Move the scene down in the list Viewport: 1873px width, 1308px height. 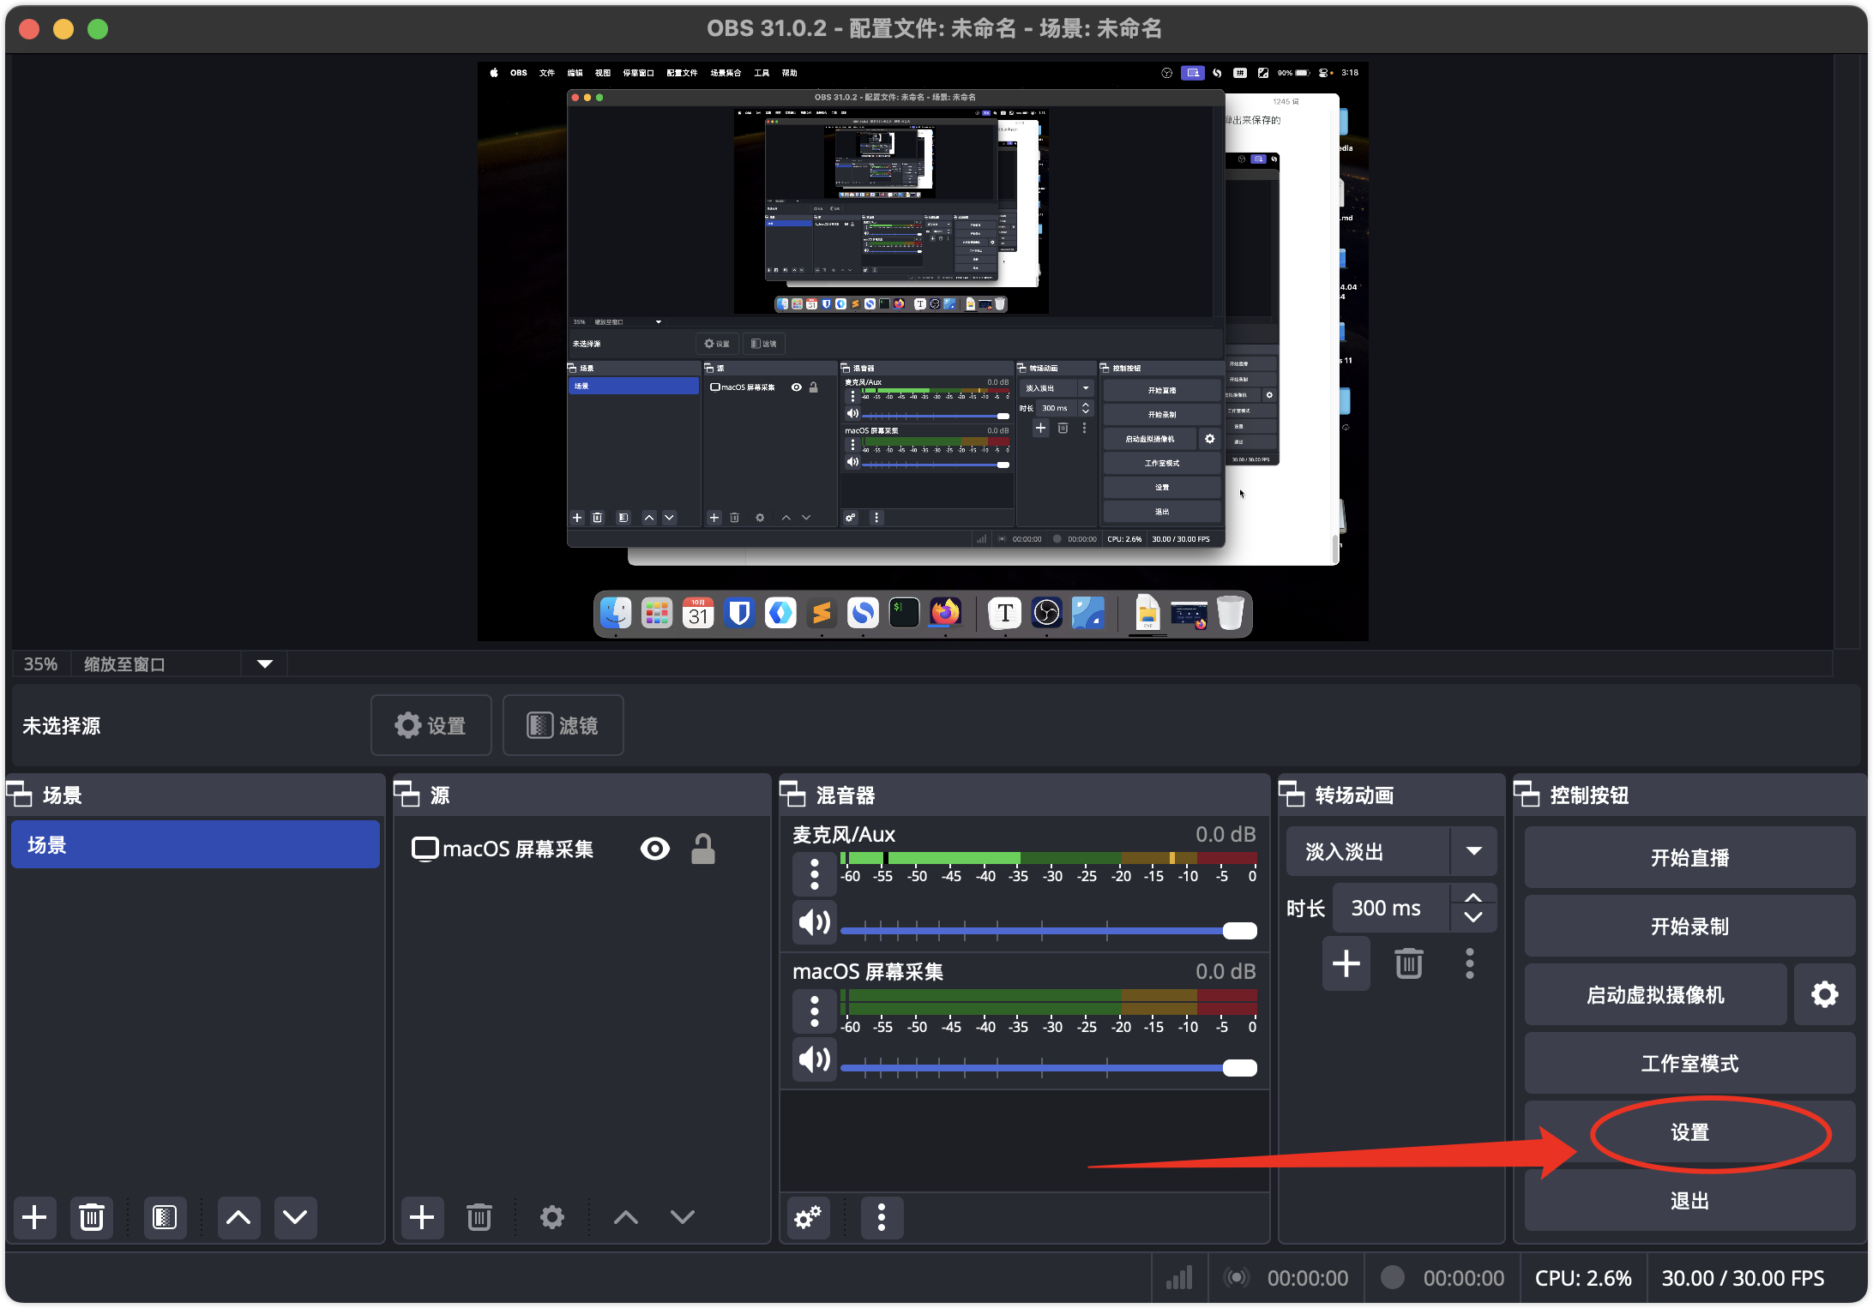tap(295, 1217)
